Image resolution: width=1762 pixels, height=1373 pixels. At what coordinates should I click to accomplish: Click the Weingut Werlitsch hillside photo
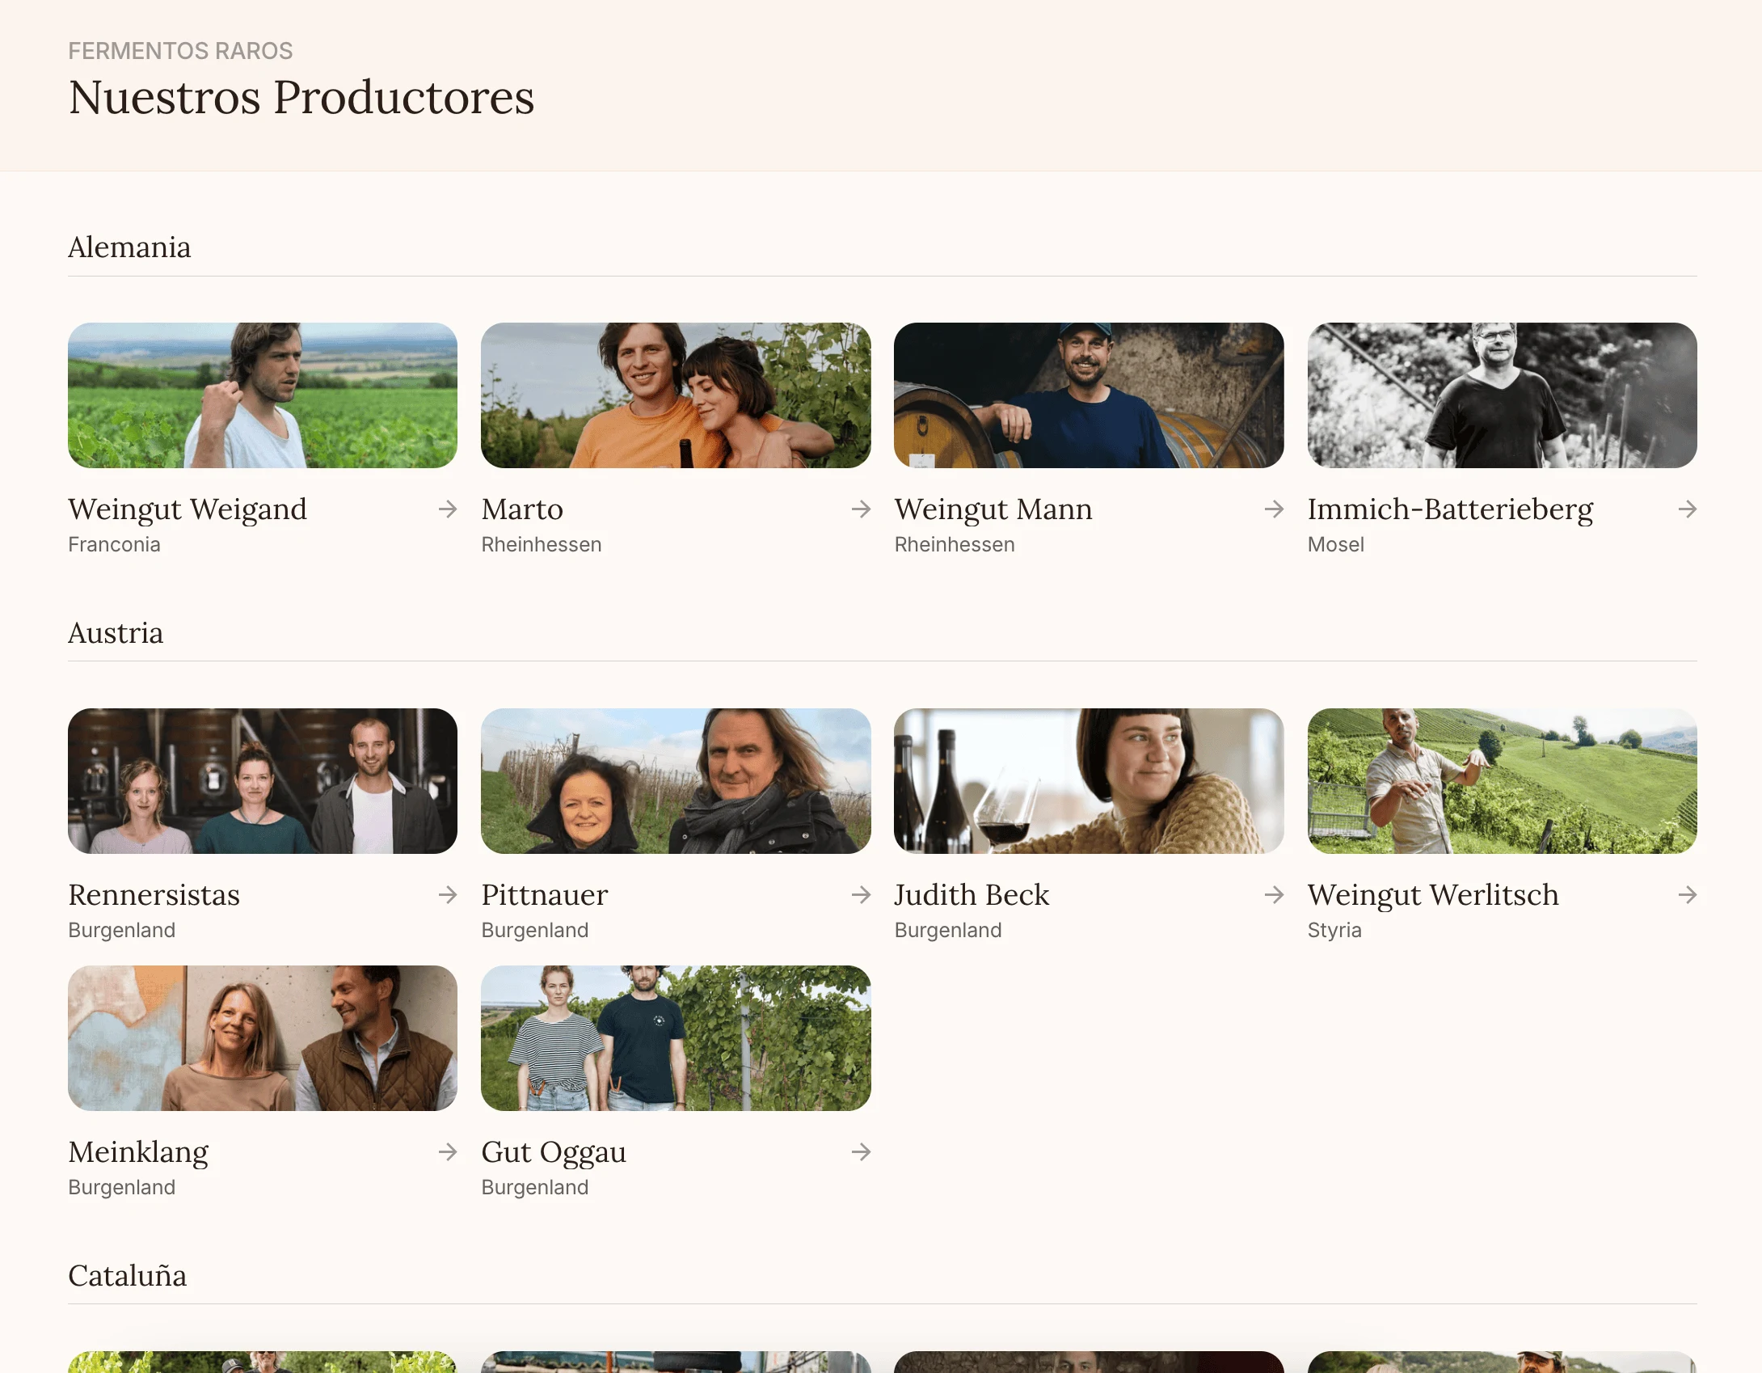pyautogui.click(x=1502, y=781)
